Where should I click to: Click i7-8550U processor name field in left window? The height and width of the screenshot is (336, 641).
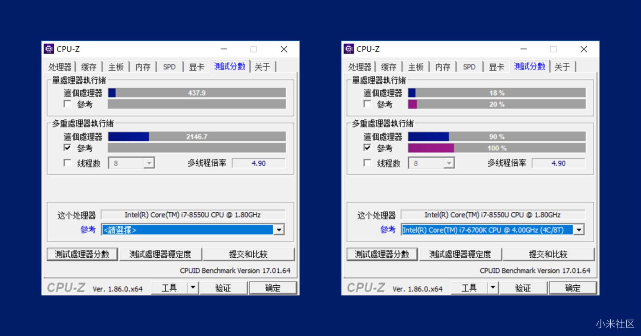193,215
